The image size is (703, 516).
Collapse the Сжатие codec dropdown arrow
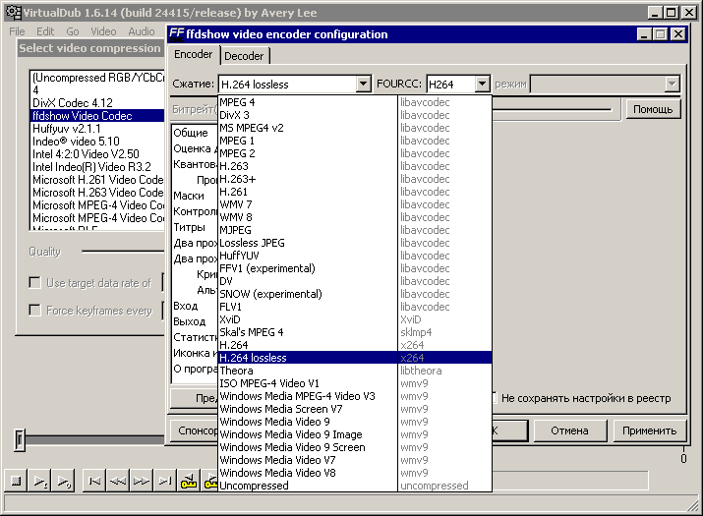point(362,85)
